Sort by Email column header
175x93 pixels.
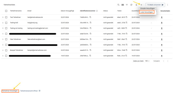29,11
